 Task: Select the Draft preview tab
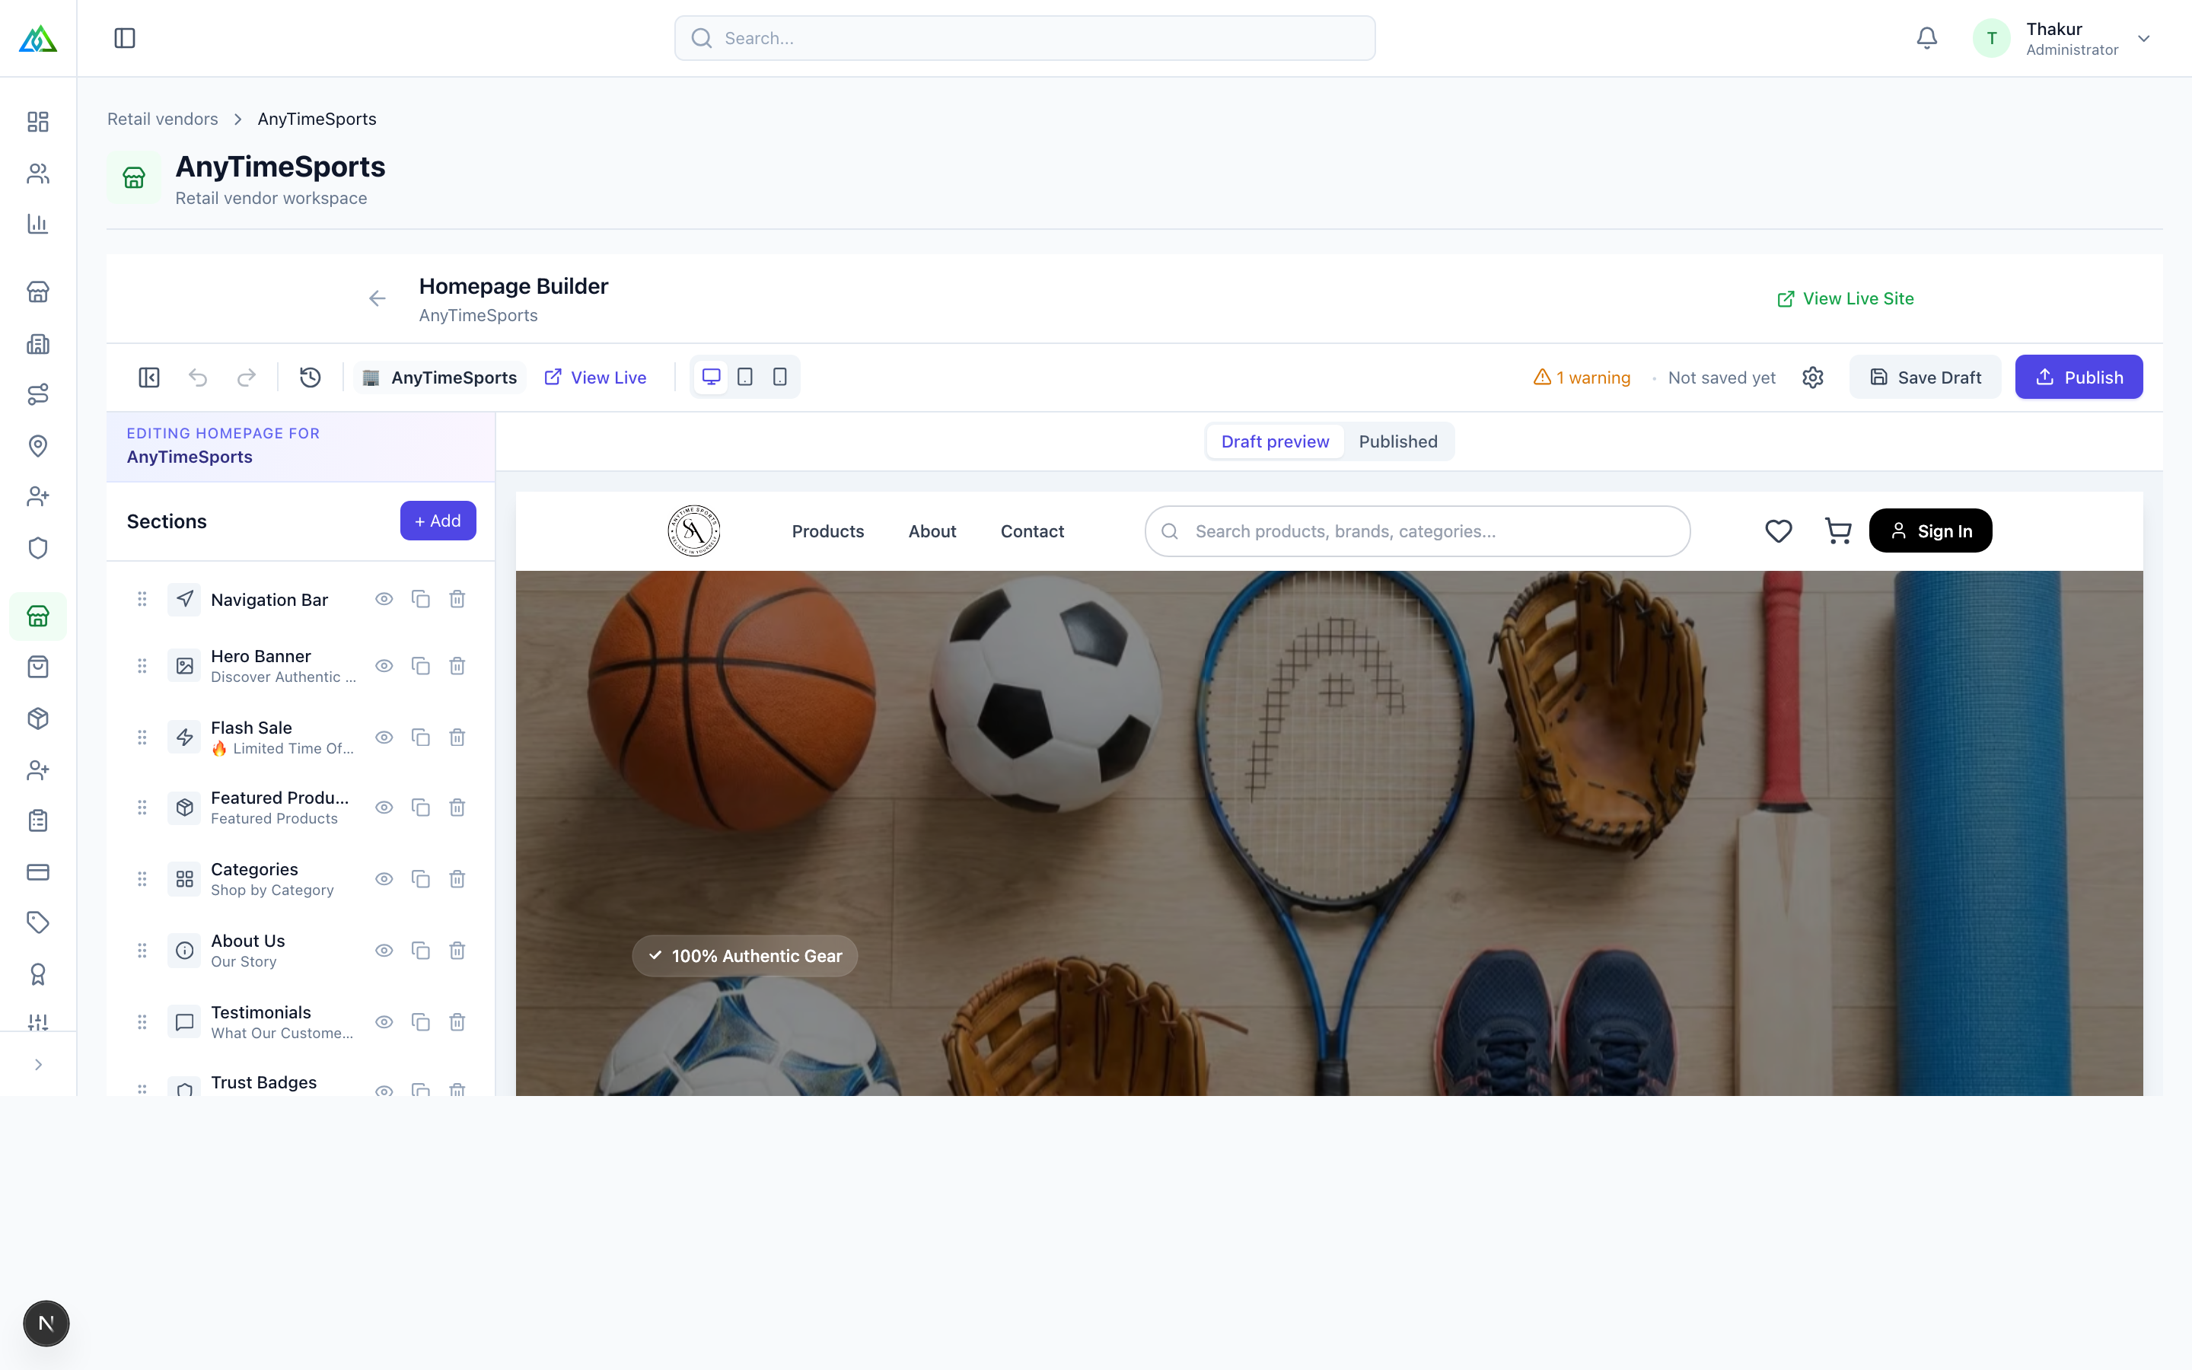coord(1274,441)
